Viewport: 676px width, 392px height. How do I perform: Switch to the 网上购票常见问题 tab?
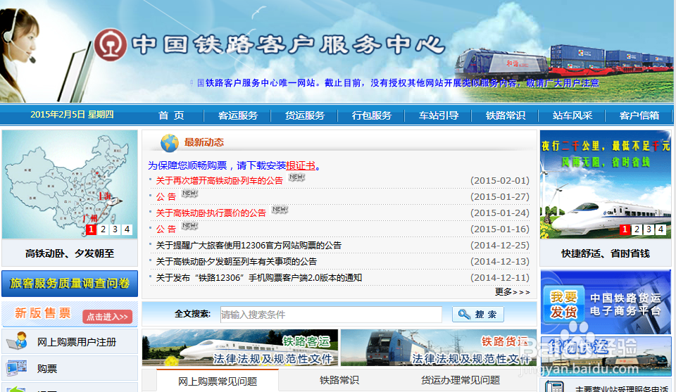pyautogui.click(x=218, y=381)
